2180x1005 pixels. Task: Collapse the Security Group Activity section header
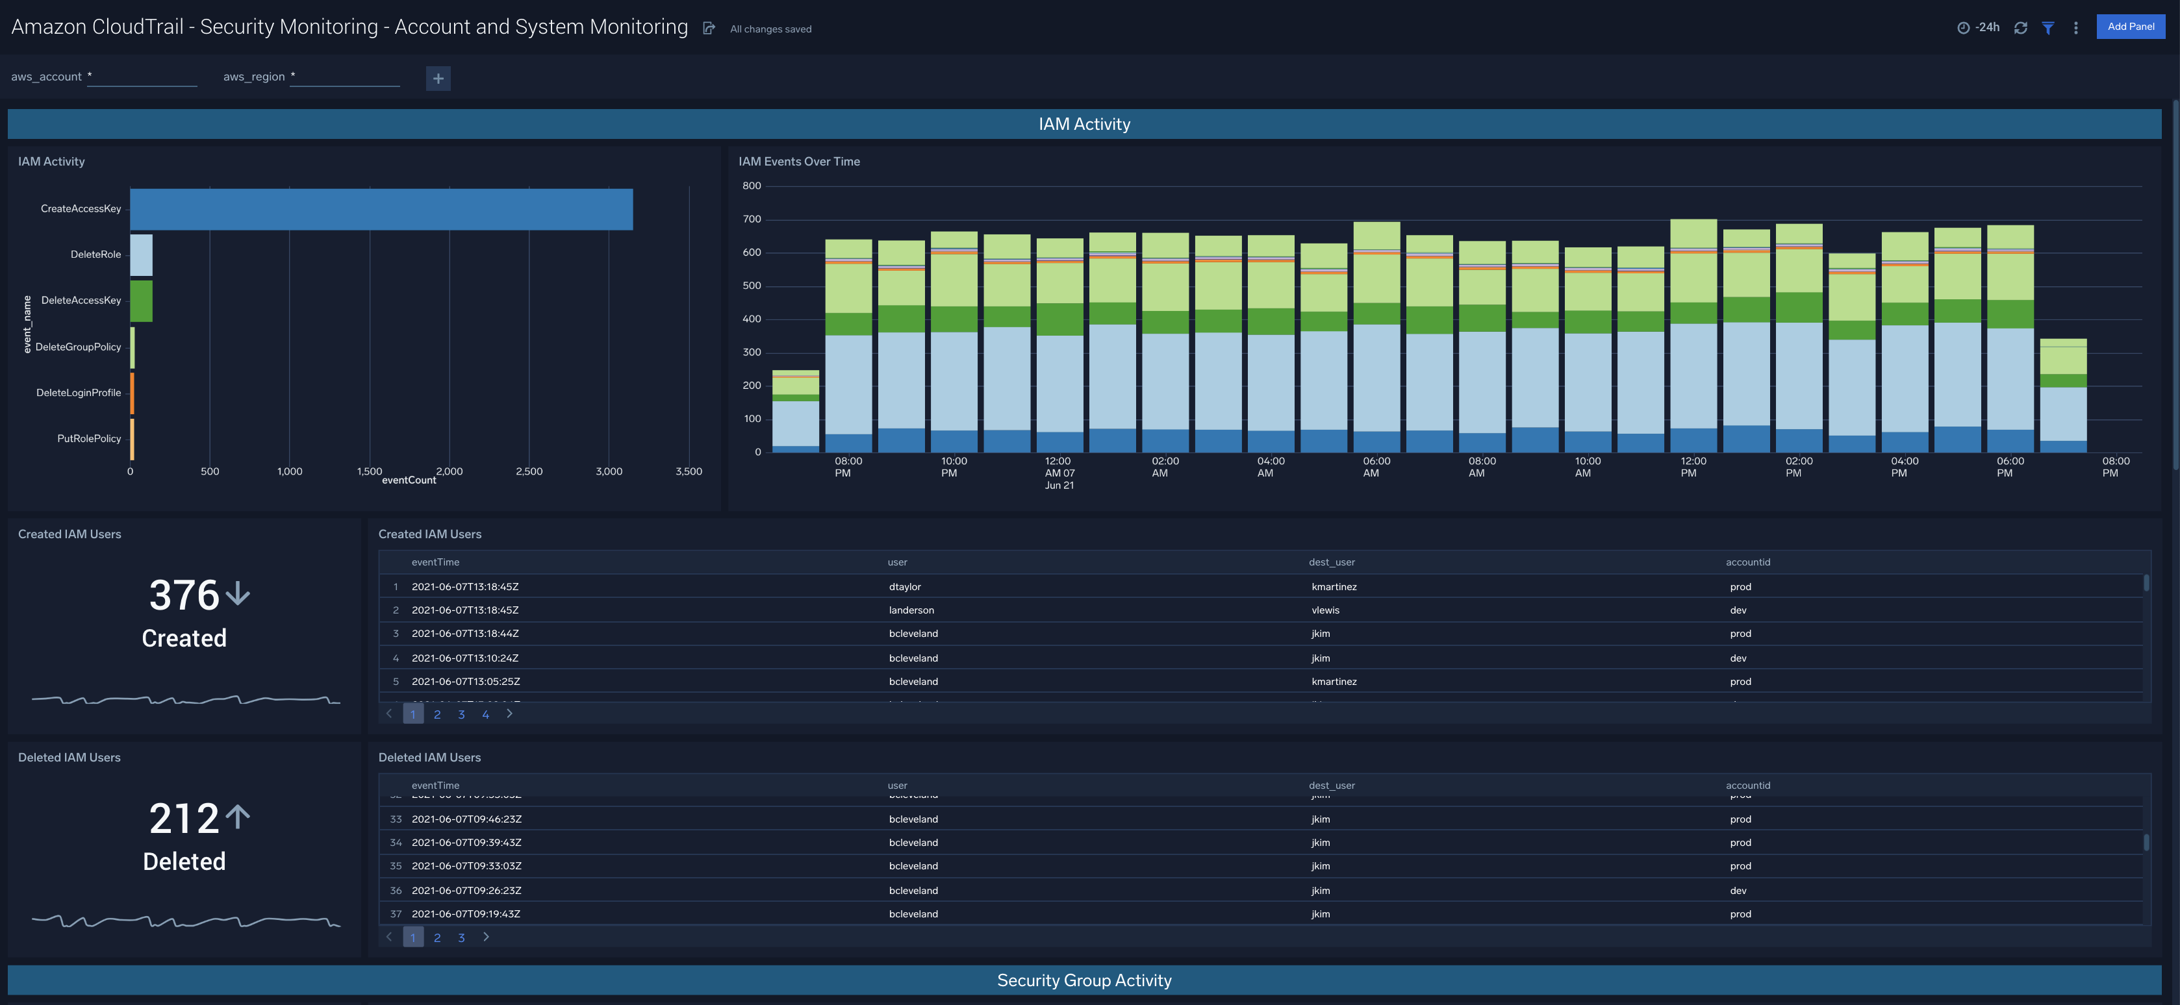1084,980
